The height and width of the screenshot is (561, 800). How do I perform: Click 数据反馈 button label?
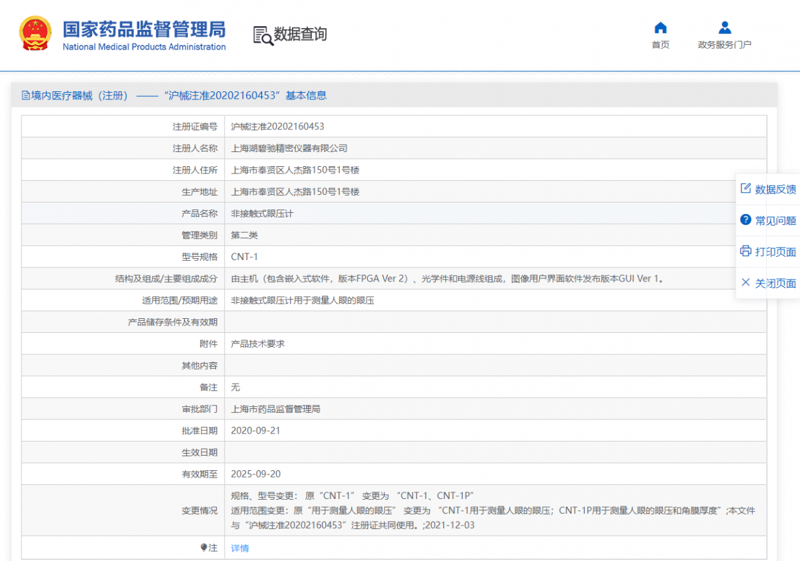coord(775,189)
